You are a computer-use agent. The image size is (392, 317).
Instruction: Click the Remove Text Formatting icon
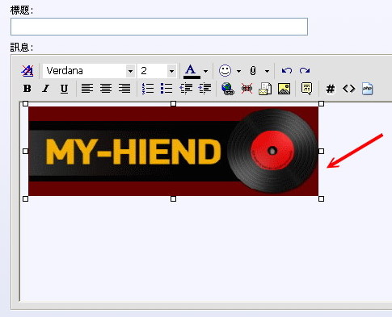[x=27, y=71]
